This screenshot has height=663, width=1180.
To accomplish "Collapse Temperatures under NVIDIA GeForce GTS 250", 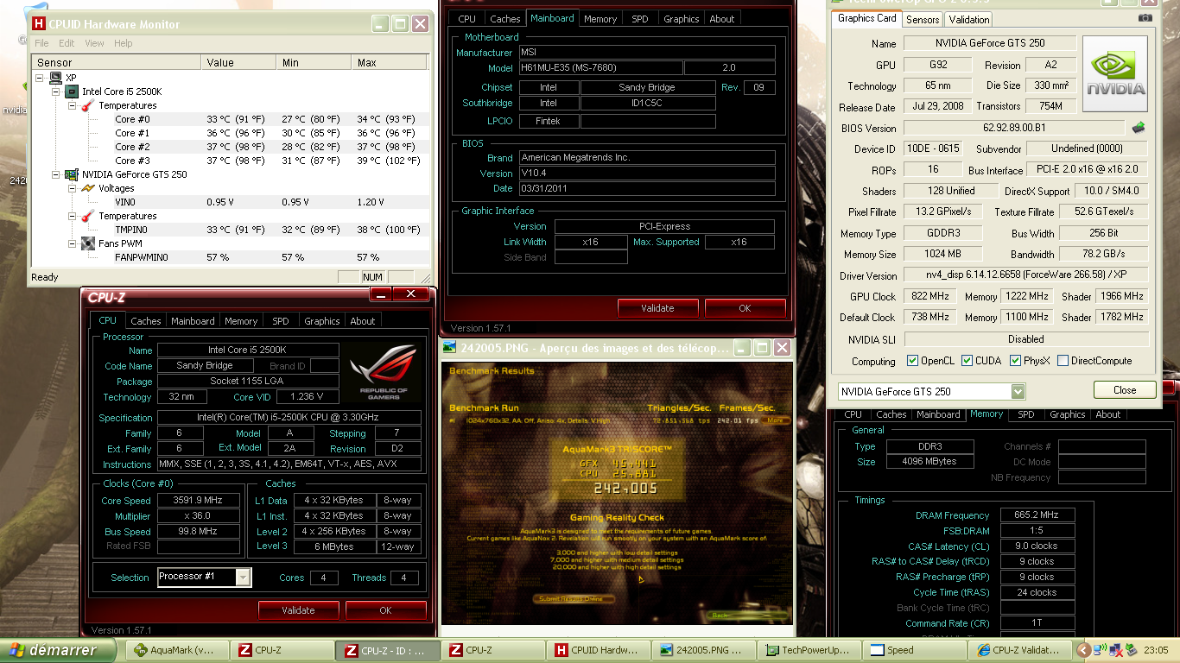I will click(x=72, y=216).
